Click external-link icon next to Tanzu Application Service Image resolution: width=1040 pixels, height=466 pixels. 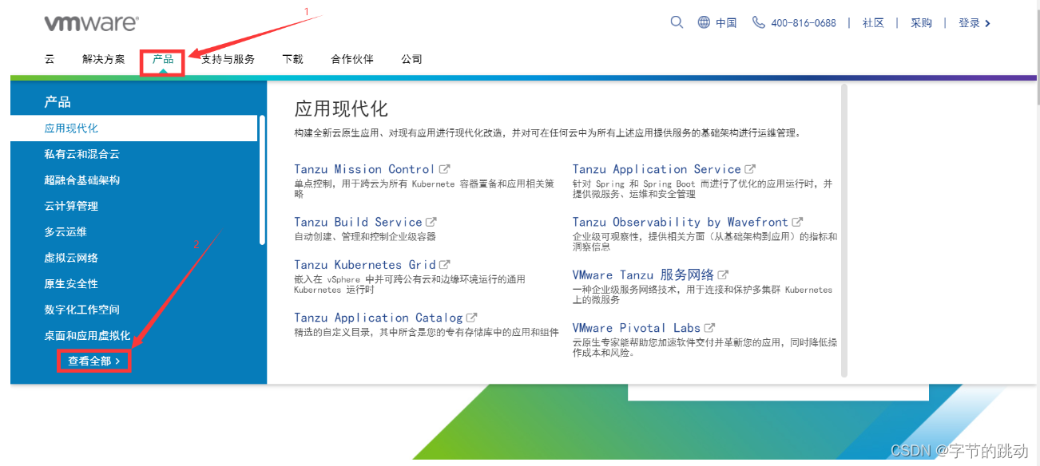[750, 169]
